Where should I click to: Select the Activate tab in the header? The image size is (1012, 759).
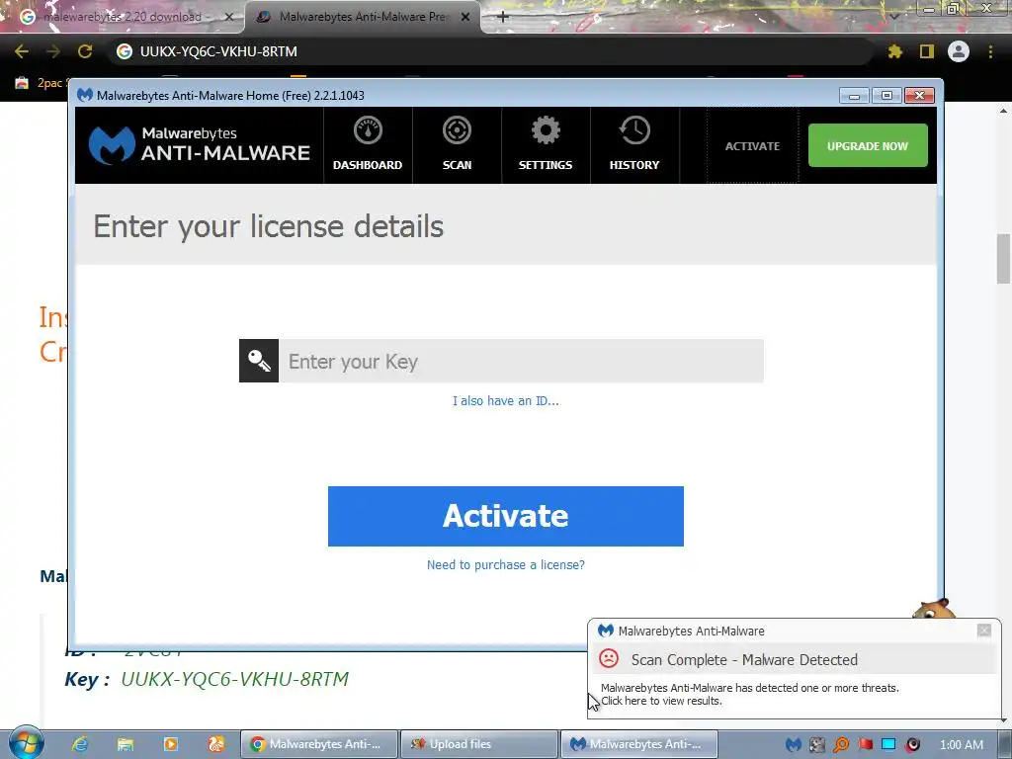pyautogui.click(x=752, y=146)
